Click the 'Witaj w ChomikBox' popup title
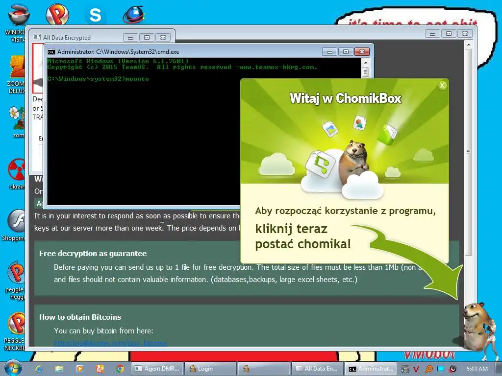Viewport: 502px width, 376px height. coord(346,98)
